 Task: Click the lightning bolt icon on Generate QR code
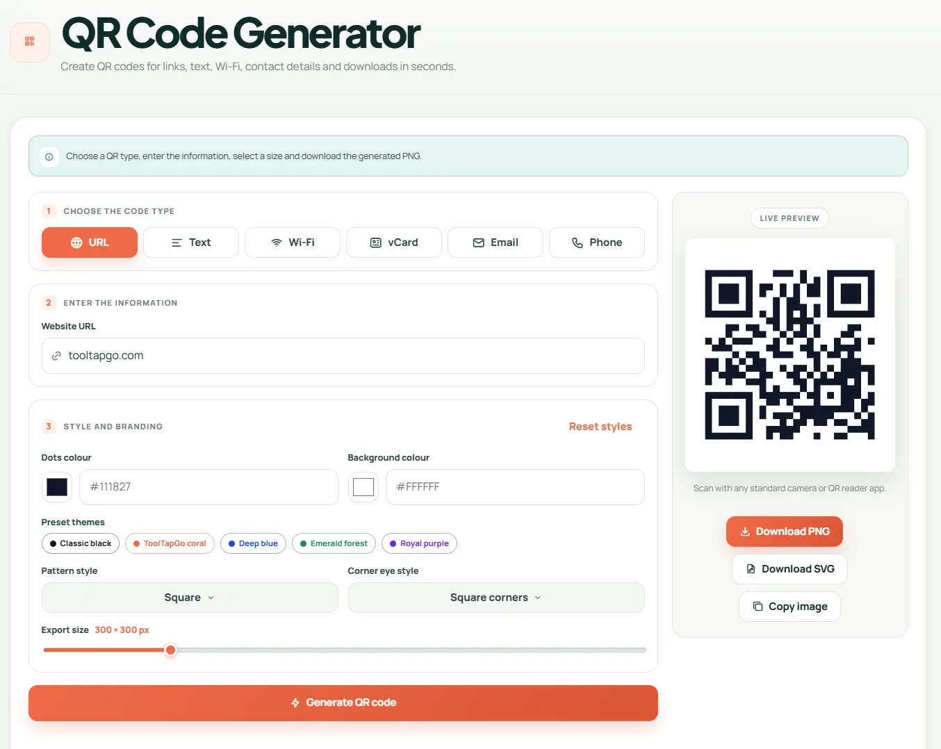point(295,702)
